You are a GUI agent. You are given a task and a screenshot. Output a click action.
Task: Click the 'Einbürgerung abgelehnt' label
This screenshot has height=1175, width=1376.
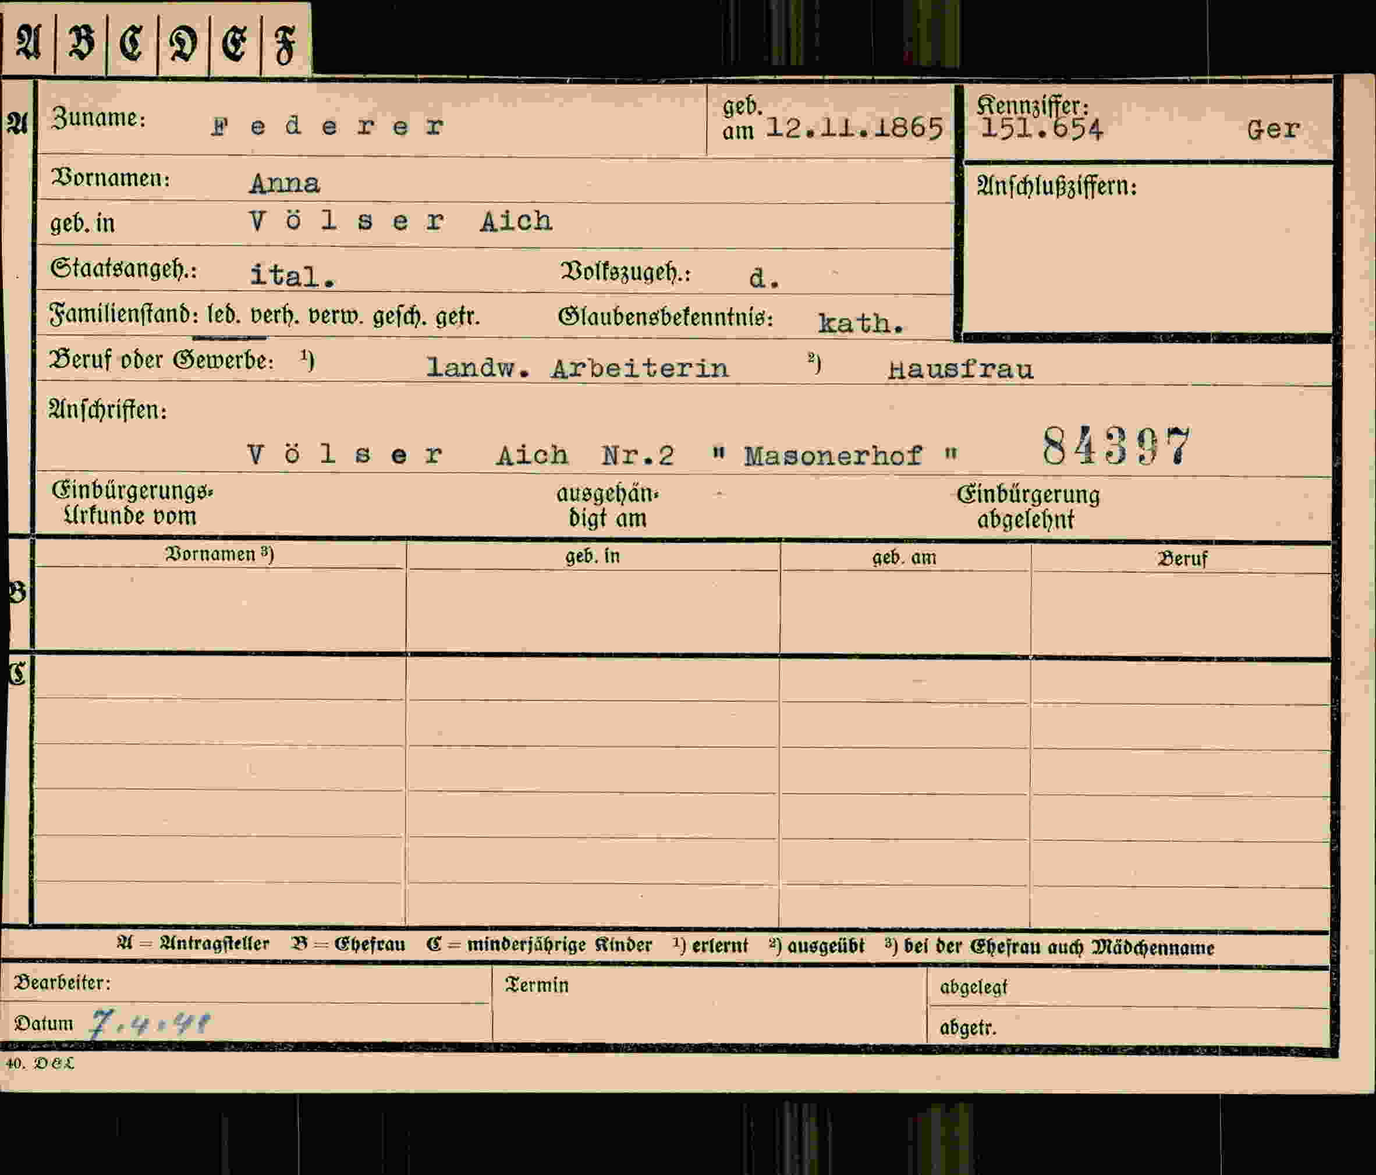click(x=1028, y=507)
